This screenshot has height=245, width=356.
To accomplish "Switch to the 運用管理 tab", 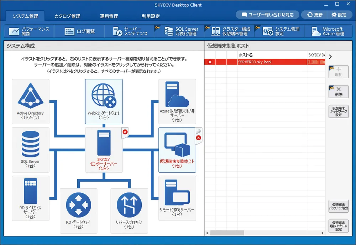I will [109, 16].
